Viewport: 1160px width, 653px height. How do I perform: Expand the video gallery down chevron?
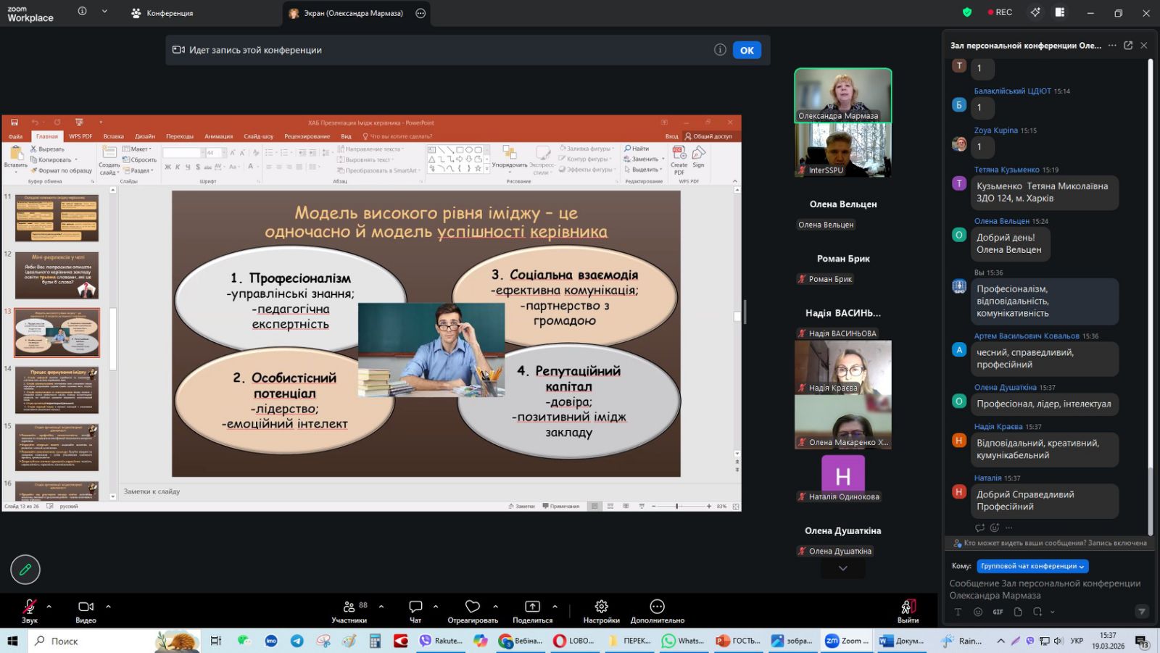pos(842,568)
